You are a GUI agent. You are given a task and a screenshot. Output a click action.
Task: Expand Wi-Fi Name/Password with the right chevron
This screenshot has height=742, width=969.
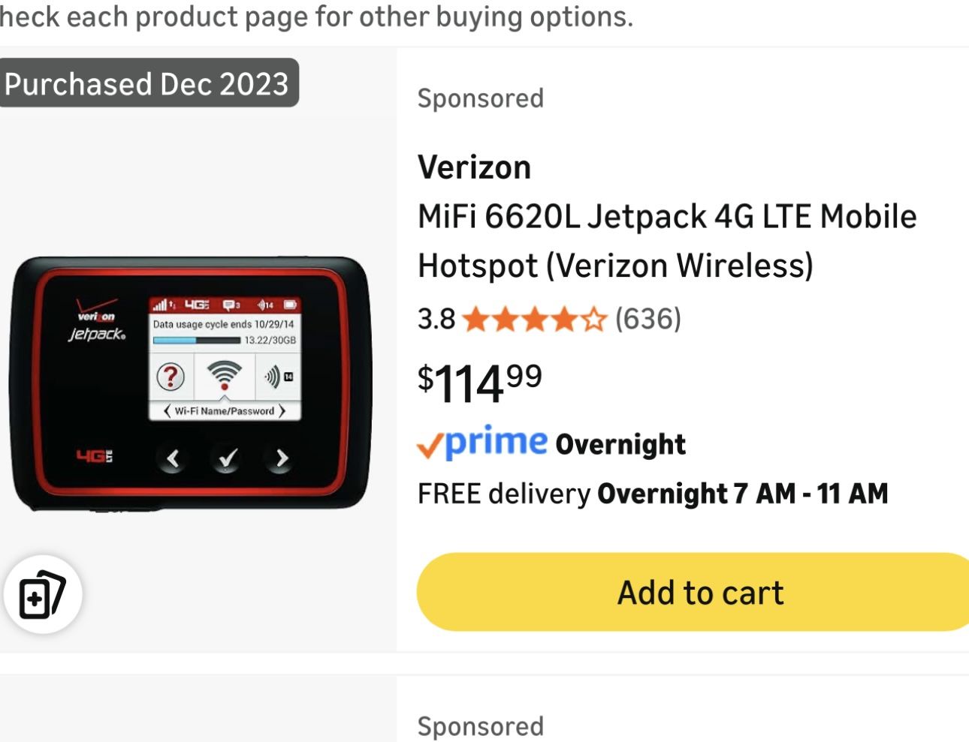284,411
